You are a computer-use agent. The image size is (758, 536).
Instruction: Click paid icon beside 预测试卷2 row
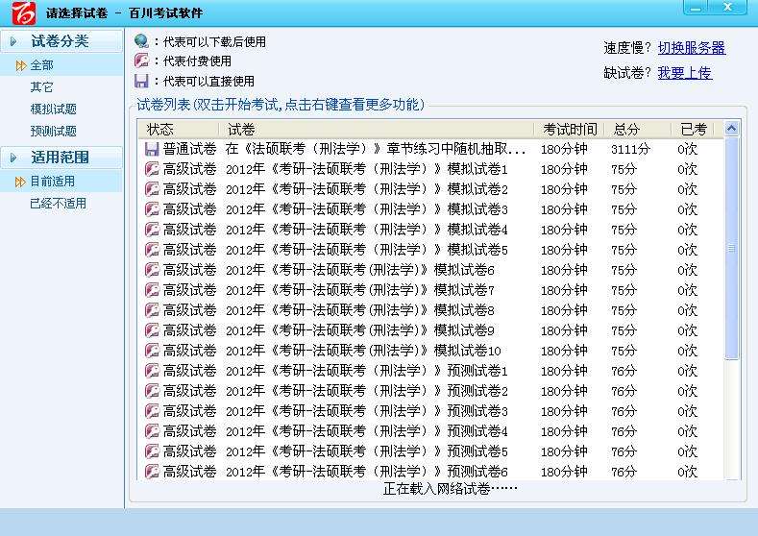point(152,391)
